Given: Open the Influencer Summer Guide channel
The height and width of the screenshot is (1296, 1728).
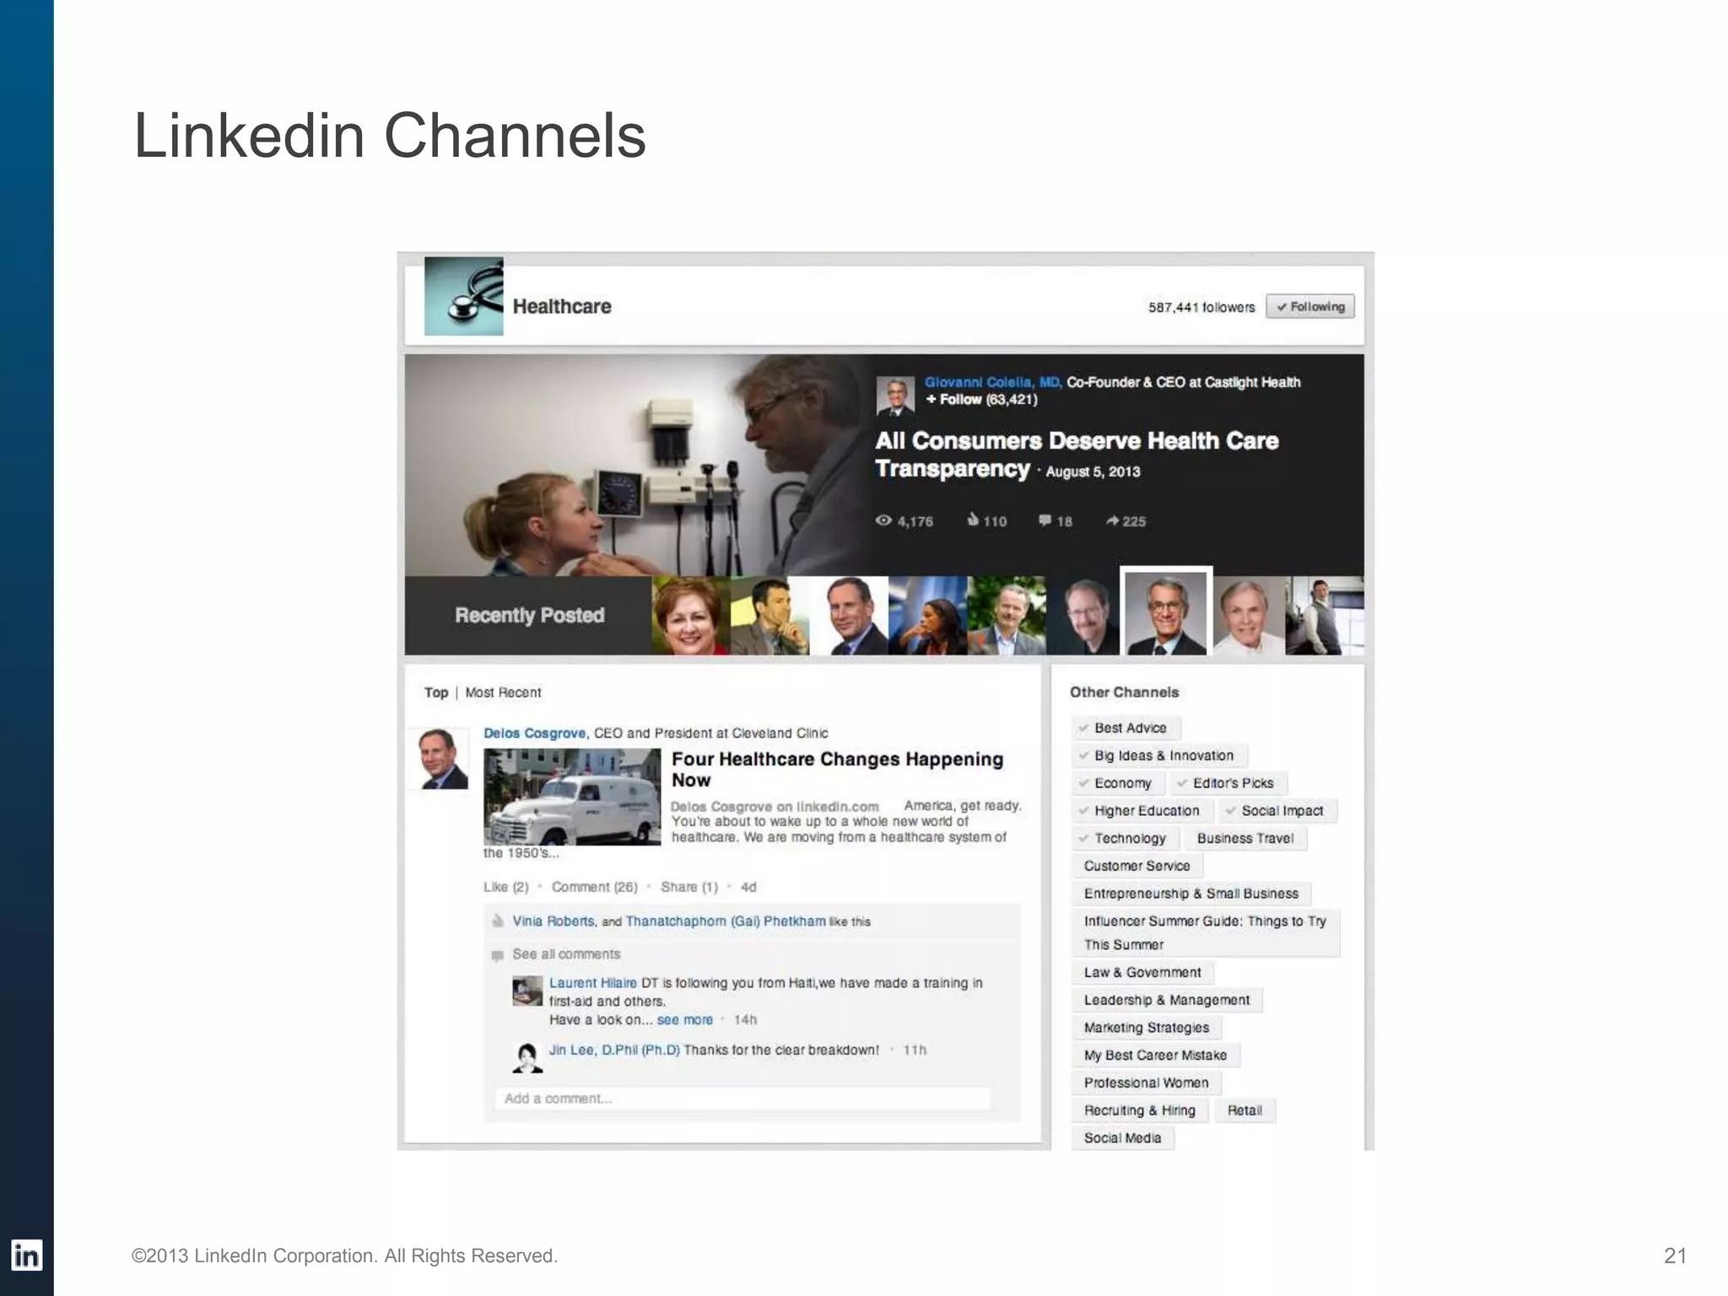Looking at the screenshot, I should point(1206,933).
